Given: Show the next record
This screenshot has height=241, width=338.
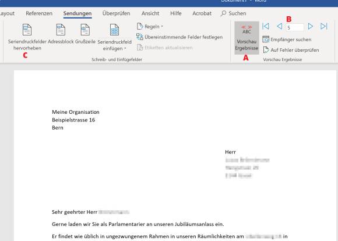Looking at the screenshot, I should 311,26.
